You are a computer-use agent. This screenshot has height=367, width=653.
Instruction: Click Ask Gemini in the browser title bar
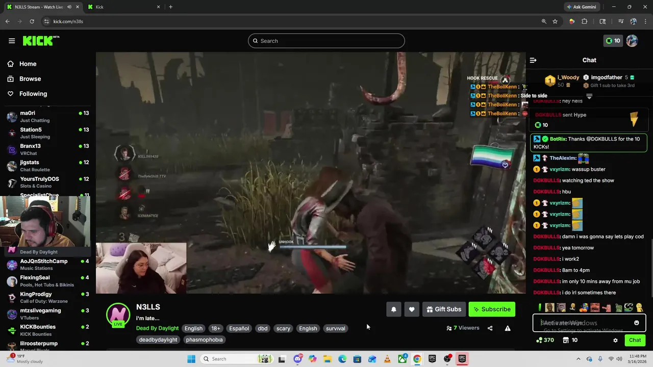(x=581, y=7)
